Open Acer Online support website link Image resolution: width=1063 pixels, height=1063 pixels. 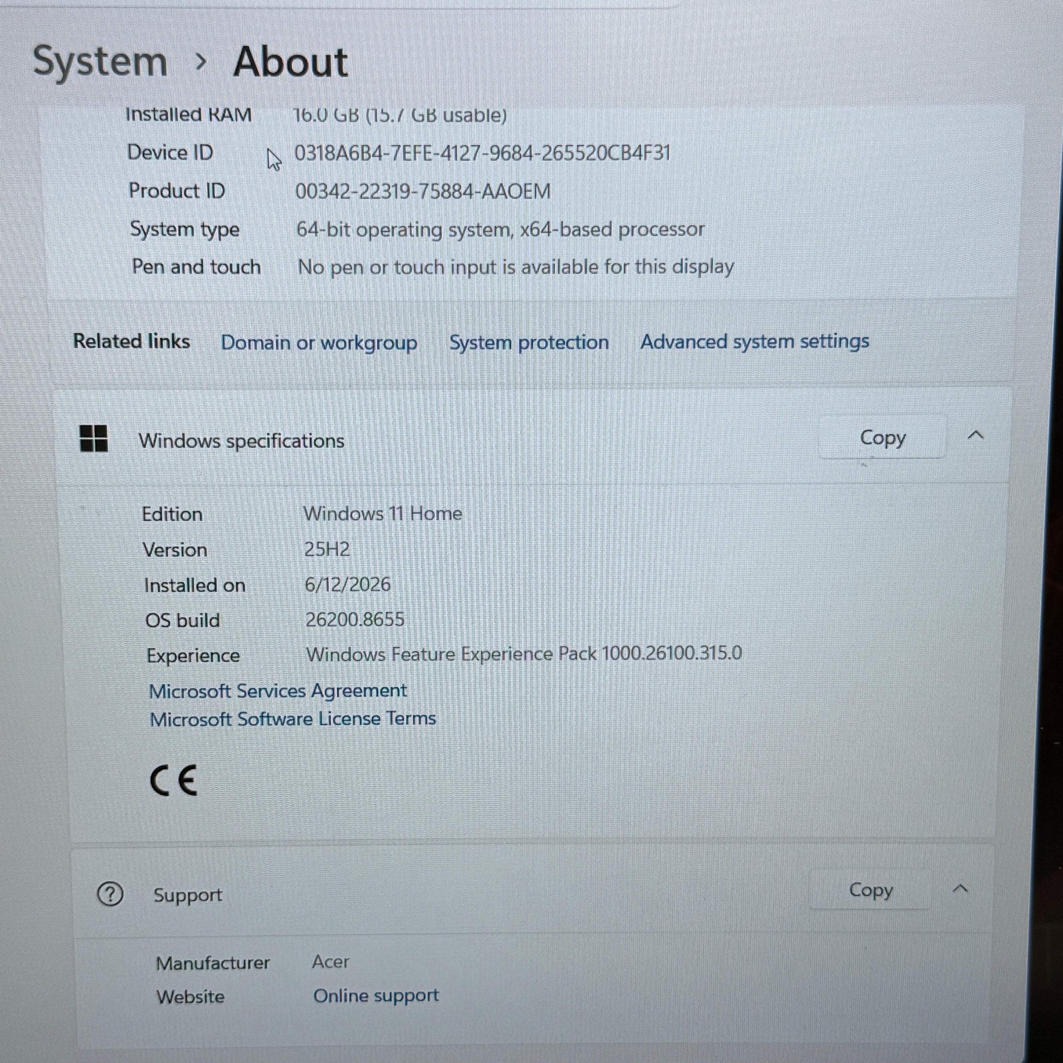coord(376,995)
